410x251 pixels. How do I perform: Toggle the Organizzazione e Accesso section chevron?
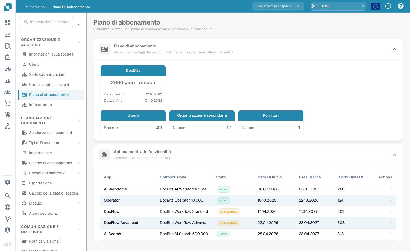tap(79, 42)
